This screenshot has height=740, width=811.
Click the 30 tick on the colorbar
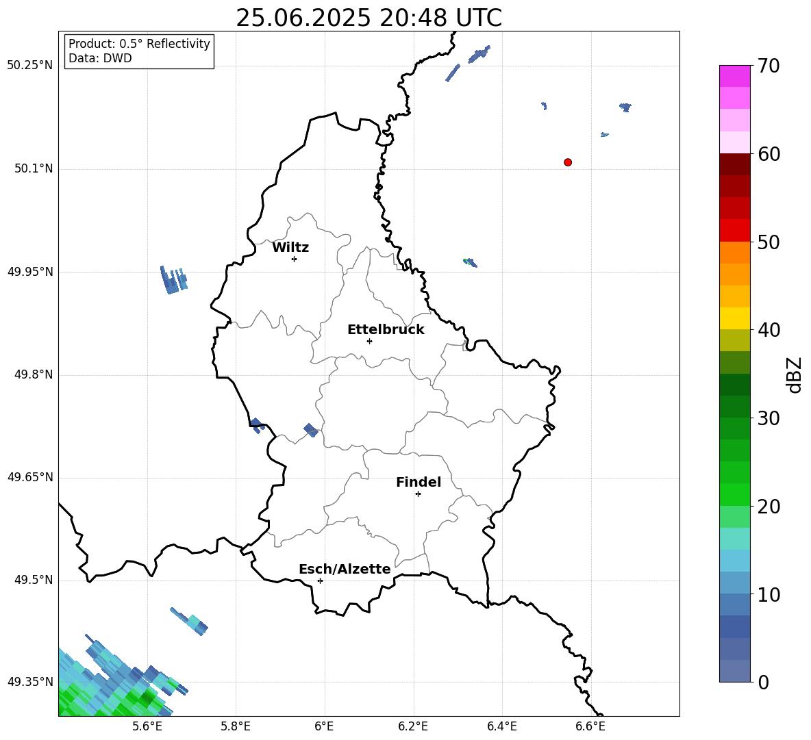point(769,418)
